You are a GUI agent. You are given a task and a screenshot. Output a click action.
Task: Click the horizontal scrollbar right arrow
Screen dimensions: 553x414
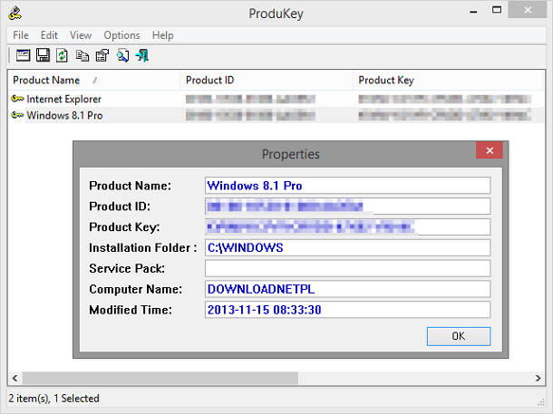click(x=538, y=378)
